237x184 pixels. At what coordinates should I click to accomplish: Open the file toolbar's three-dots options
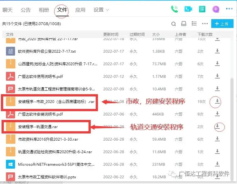point(205,24)
